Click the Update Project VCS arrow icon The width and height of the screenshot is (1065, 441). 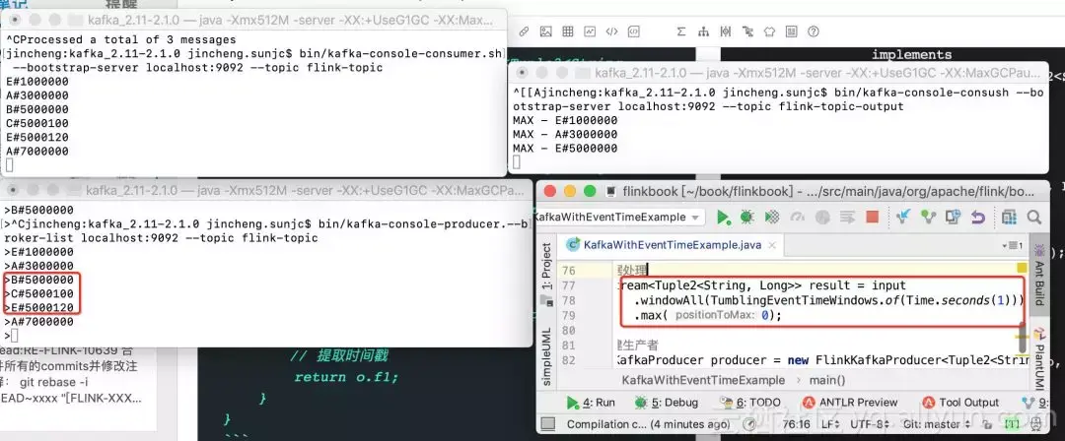coord(903,218)
